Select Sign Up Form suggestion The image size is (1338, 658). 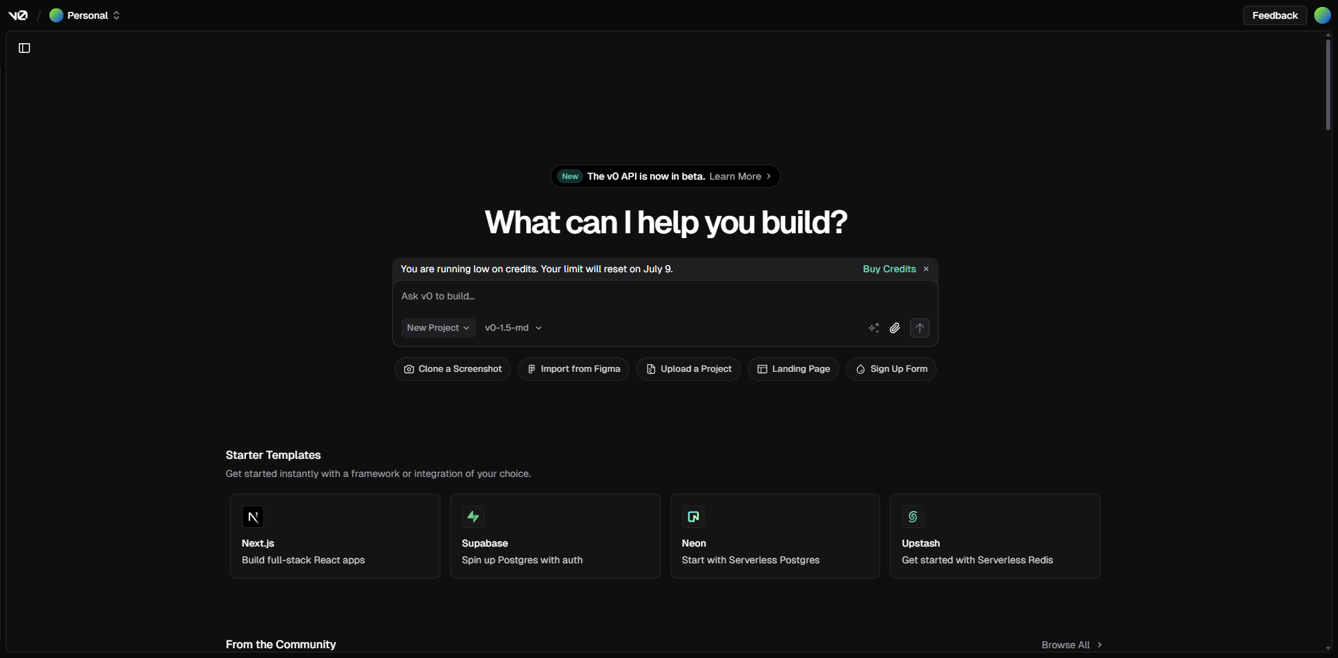coord(891,369)
